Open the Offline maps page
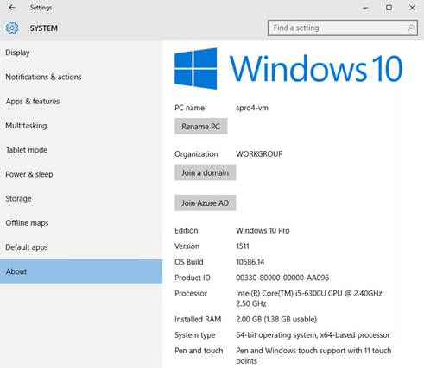This screenshot has height=368, width=424. click(81, 223)
